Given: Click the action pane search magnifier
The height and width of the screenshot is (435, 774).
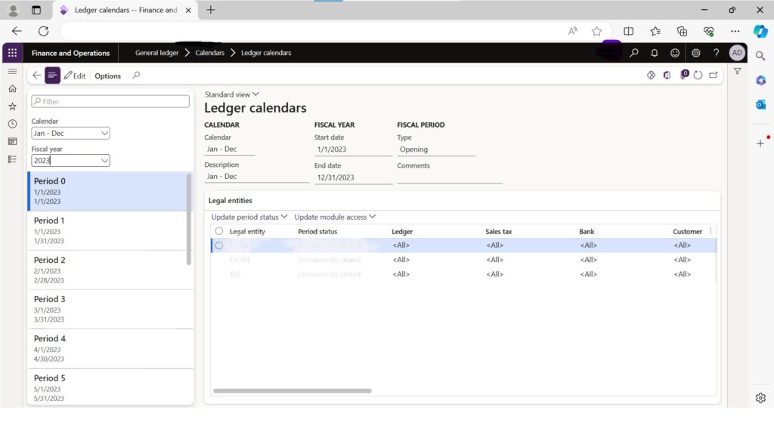Looking at the screenshot, I should [136, 76].
